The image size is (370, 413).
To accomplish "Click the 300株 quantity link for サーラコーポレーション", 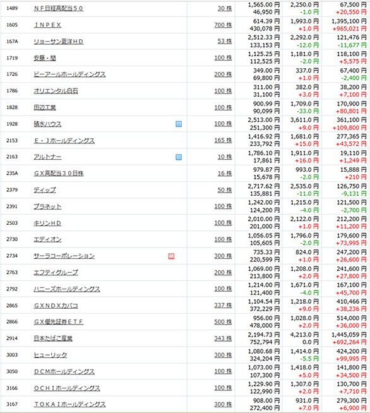I will click(223, 256).
